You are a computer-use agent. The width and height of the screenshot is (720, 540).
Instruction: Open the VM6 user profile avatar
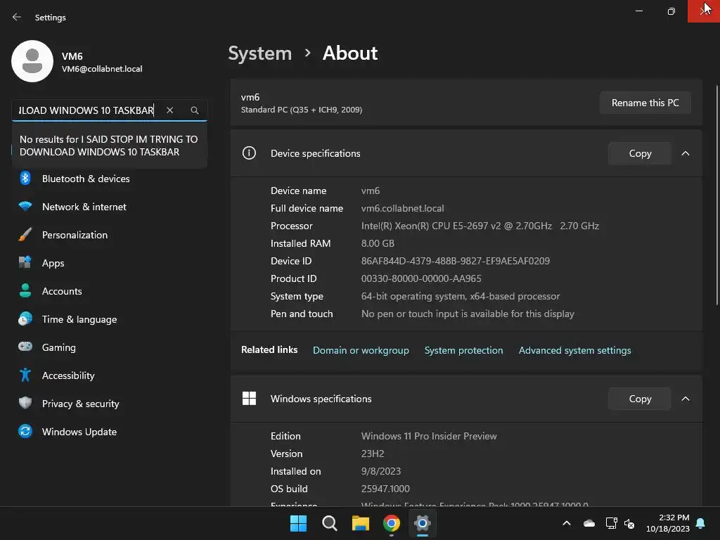(x=32, y=61)
